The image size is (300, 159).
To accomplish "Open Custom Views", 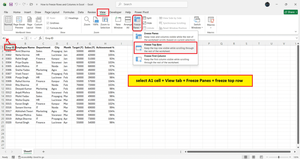I will click(x=38, y=23).
